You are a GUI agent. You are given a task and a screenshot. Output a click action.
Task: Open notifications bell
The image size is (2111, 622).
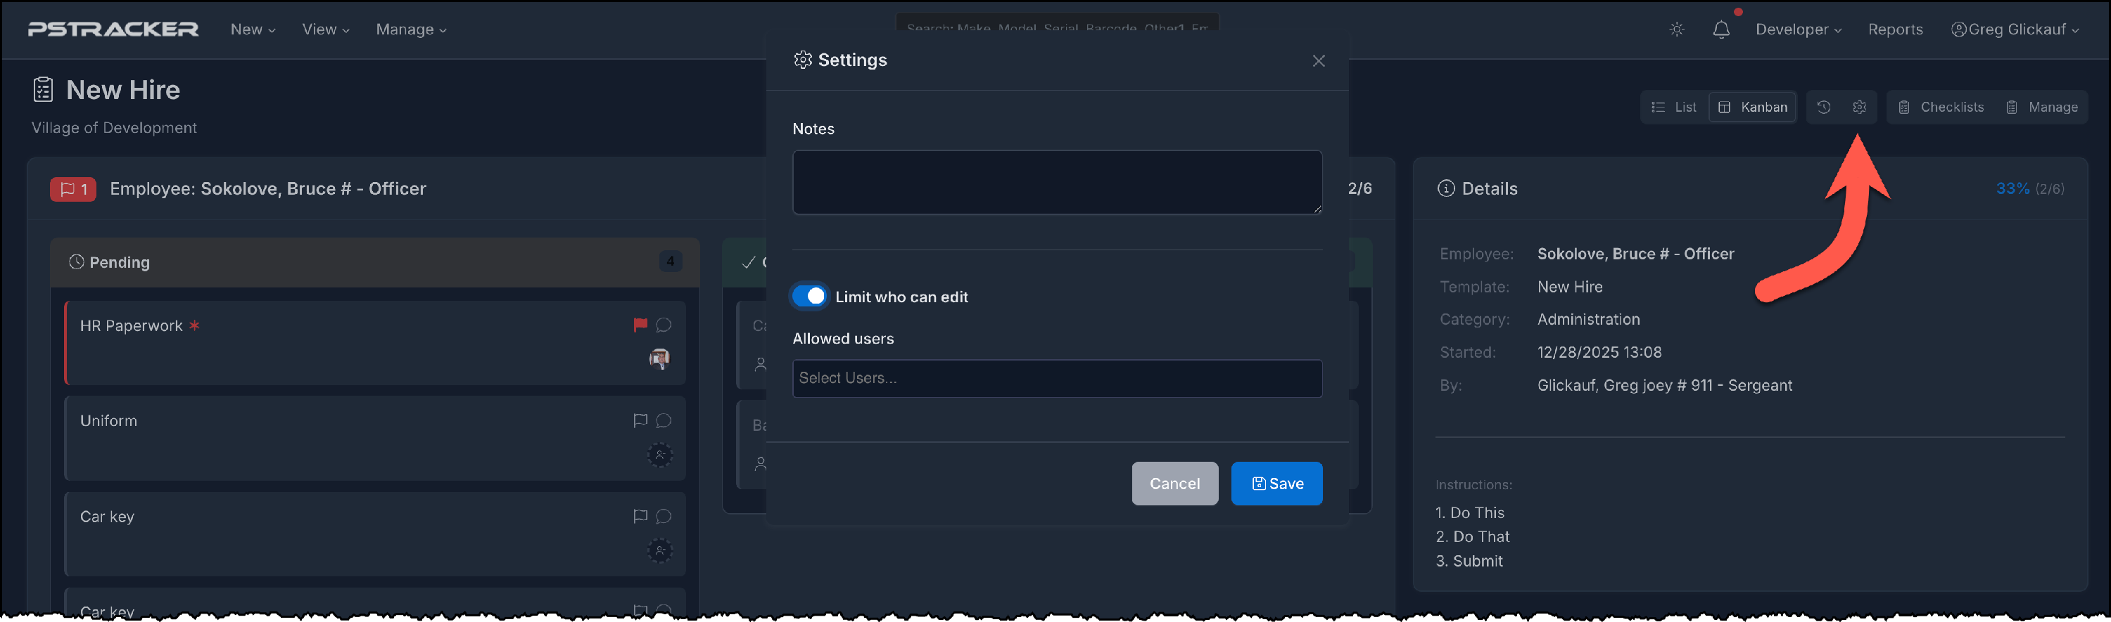coord(1721,30)
